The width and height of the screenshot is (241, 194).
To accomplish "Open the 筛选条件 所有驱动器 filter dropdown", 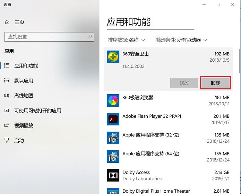I will click(182, 40).
